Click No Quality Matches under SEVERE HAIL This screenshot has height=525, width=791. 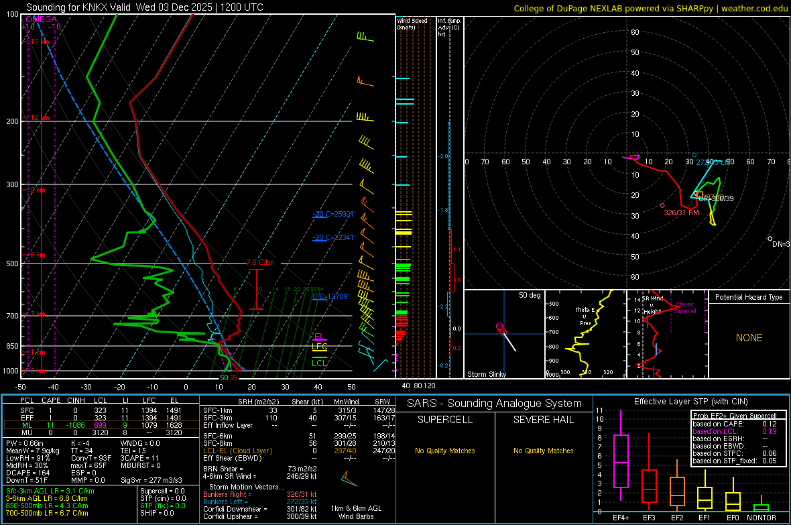tap(543, 451)
